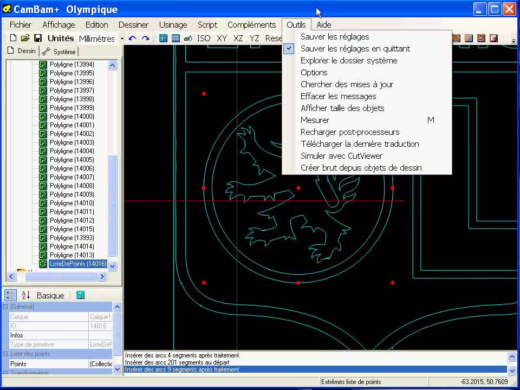The image size is (520, 390).
Task: Choose 'Télécharger la dernière traduction'
Action: click(367, 144)
